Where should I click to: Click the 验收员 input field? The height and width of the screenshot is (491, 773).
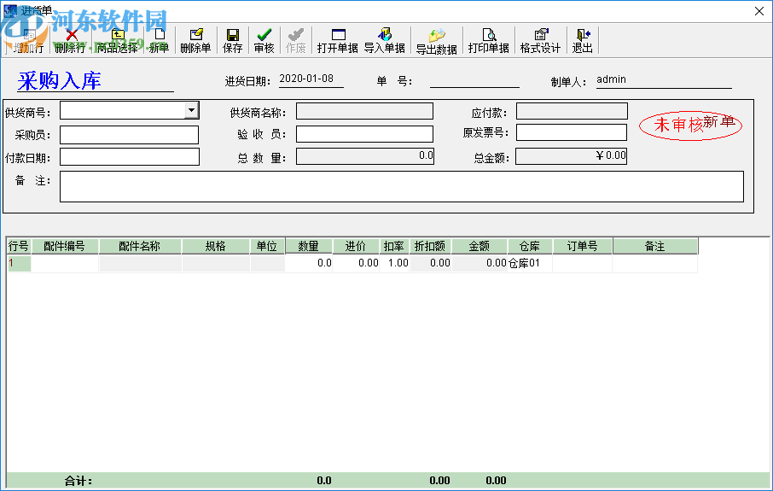pyautogui.click(x=364, y=134)
